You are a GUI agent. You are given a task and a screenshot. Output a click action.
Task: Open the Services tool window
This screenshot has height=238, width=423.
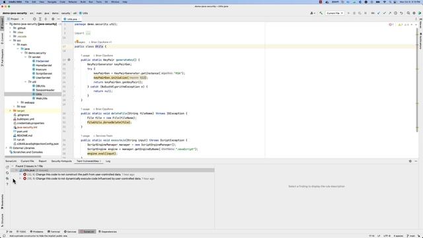tap(70, 231)
